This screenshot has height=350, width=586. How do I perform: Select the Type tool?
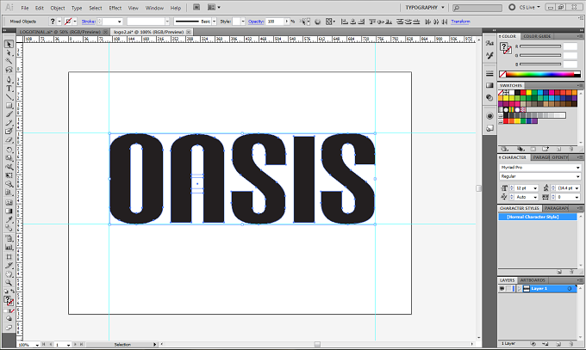pyautogui.click(x=9, y=89)
